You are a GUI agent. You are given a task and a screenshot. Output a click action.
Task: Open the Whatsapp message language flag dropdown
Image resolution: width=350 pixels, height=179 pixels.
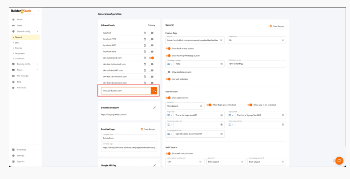click(x=170, y=64)
